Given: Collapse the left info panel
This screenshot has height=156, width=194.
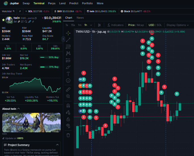Looking at the screenshot, I should point(63,39).
